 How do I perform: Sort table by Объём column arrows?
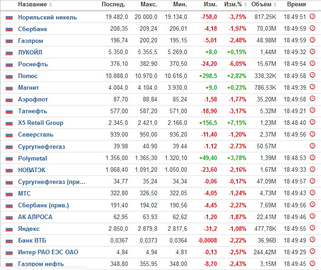tap(275, 5)
